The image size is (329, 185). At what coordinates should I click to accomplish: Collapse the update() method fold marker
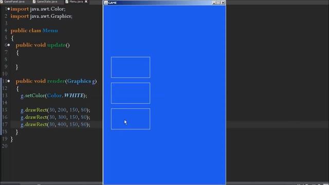click(x=9, y=45)
